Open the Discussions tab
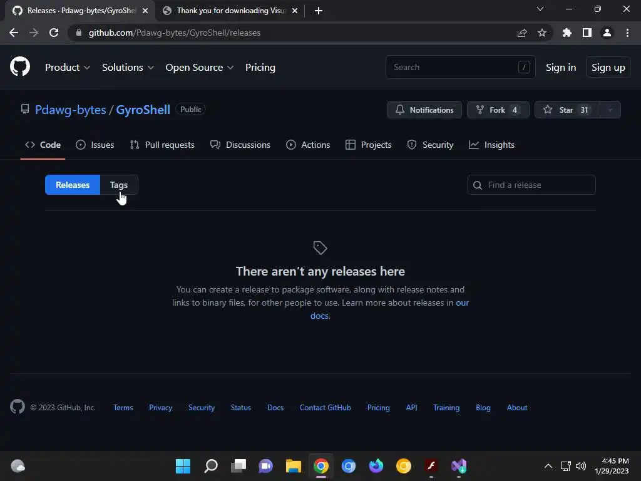This screenshot has height=481, width=641. point(240,145)
